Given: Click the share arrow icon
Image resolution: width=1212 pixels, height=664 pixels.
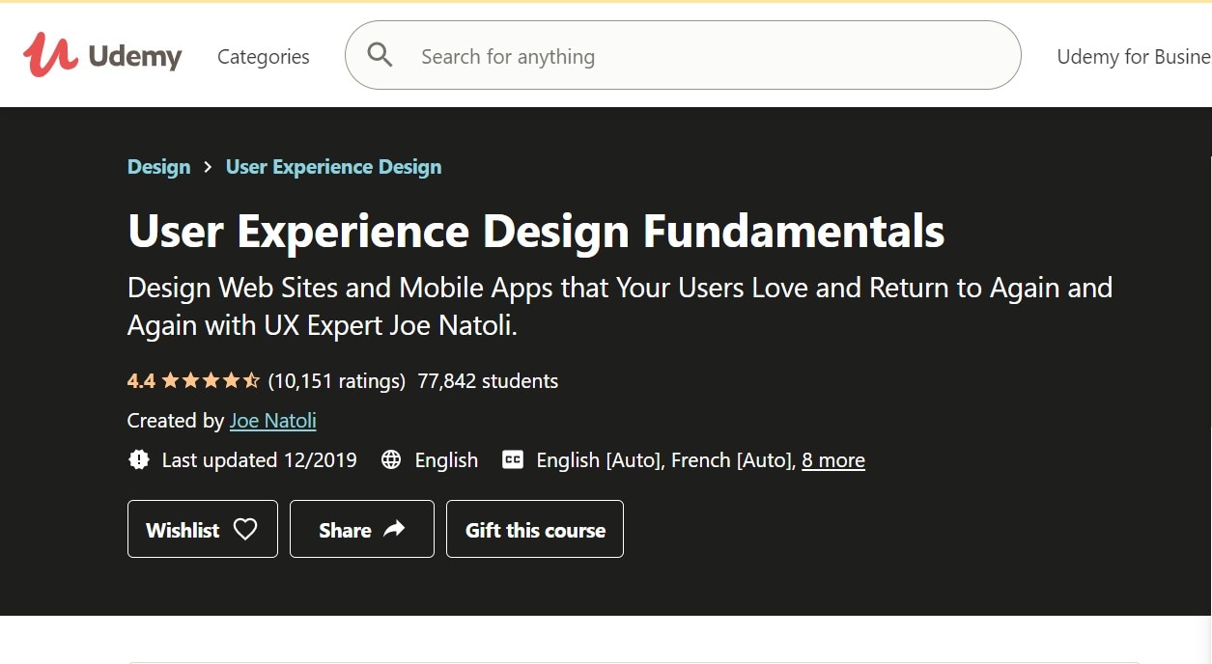Looking at the screenshot, I should click(394, 529).
